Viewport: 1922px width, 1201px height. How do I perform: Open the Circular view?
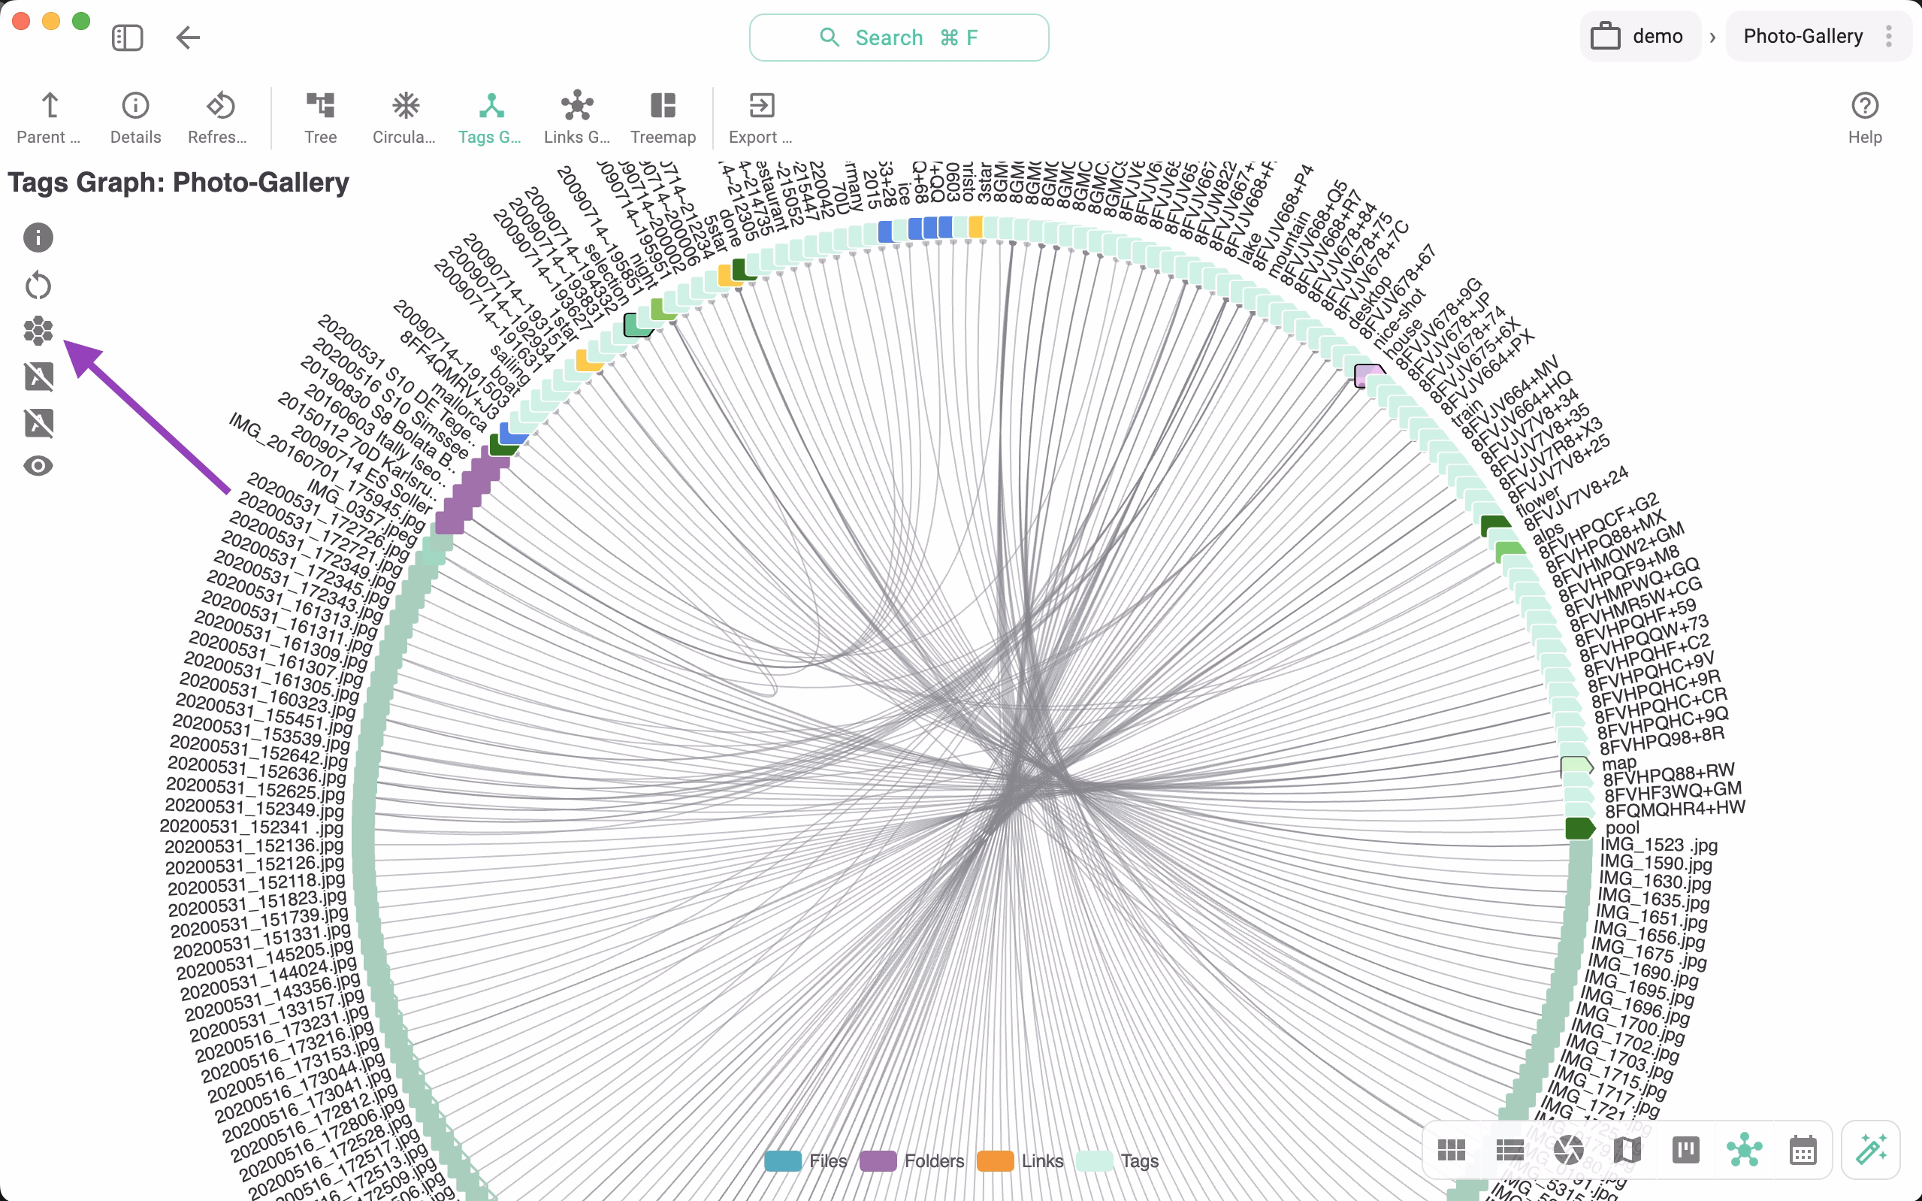click(404, 117)
